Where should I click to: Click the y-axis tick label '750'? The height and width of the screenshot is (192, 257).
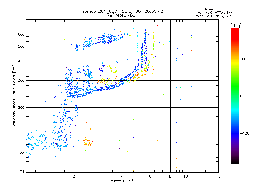[21, 20]
